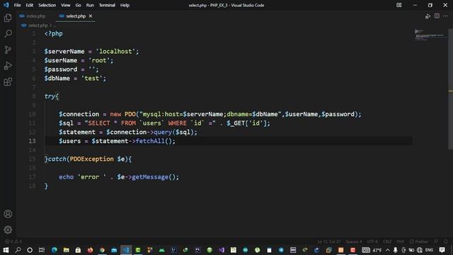Click the PDO class name on line 10
This screenshot has height=255, width=453.
[130, 114]
